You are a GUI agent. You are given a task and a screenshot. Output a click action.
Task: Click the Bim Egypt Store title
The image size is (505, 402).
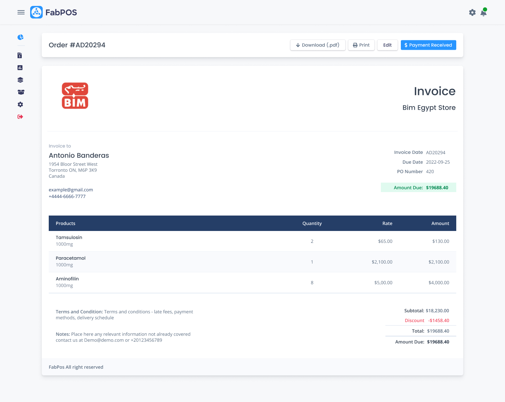429,108
